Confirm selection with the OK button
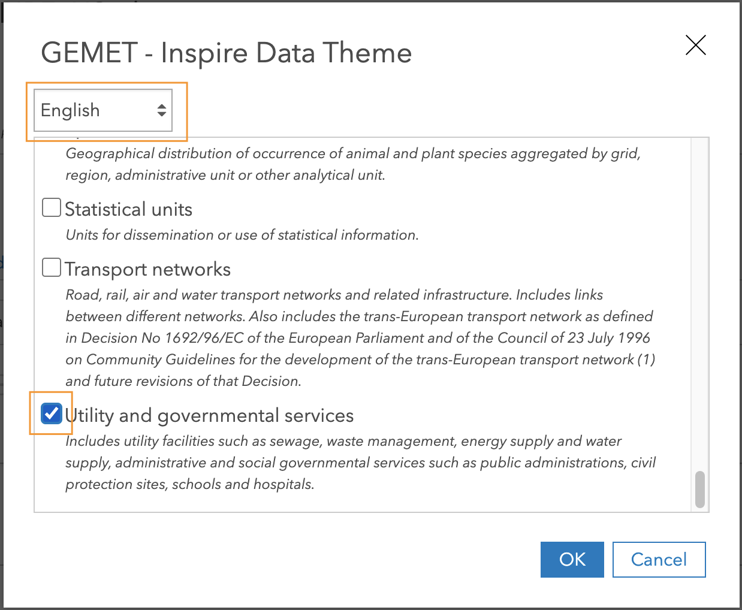The height and width of the screenshot is (610, 742). click(572, 559)
